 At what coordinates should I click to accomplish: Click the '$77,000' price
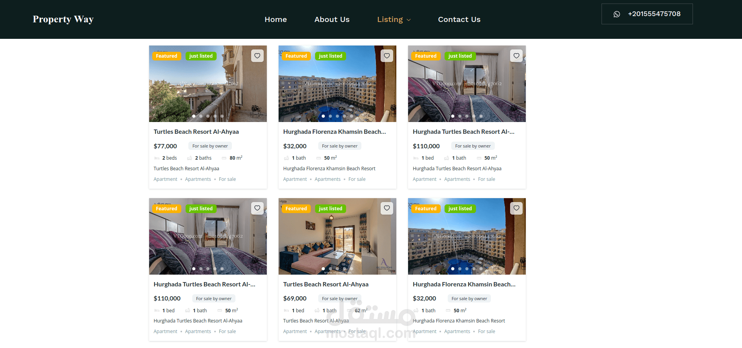165,146
